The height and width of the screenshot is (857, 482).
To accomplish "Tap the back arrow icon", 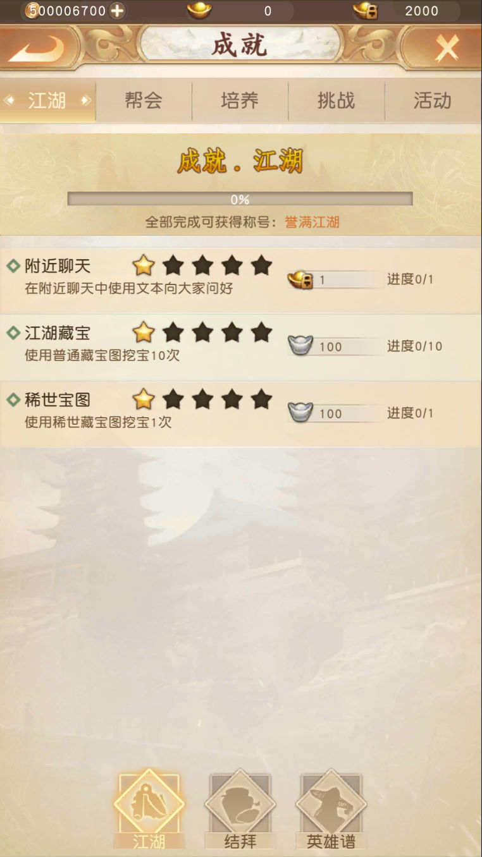I will click(37, 48).
